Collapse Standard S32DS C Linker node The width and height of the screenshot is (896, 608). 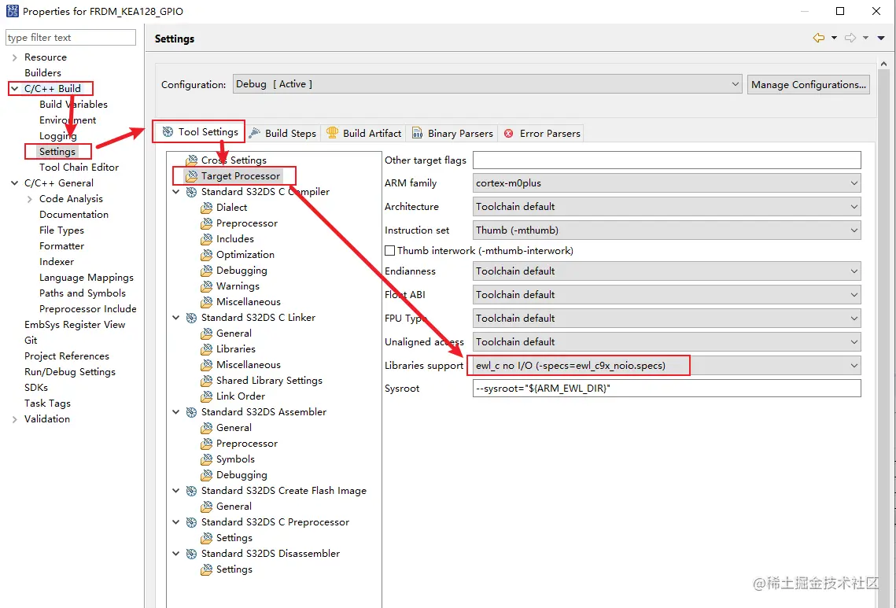pyautogui.click(x=176, y=318)
